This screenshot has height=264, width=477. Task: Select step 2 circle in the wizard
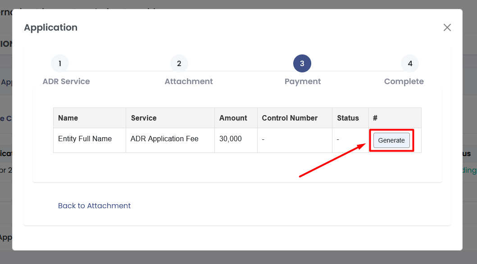click(179, 63)
